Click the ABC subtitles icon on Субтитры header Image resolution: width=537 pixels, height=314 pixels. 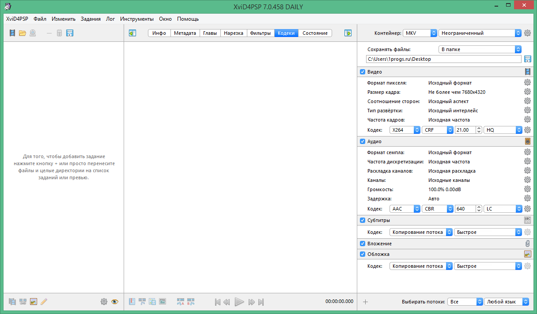[x=527, y=220]
